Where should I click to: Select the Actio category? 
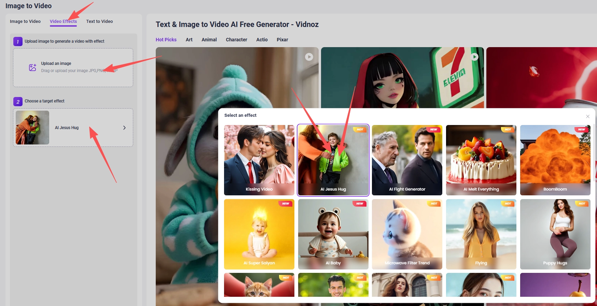pos(262,40)
